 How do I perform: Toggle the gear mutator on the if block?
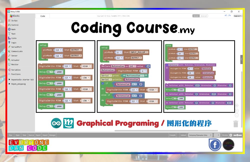tap(103, 83)
